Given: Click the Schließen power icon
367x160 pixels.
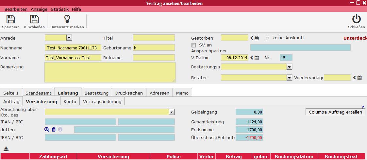Looking at the screenshot, I should 356,19.
